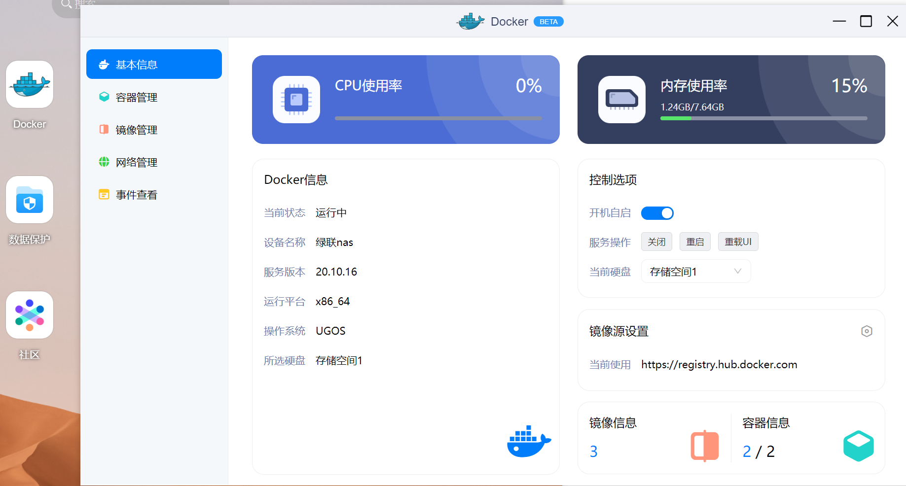Image resolution: width=906 pixels, height=486 pixels.
Task: Click the 重启 service button
Action: (x=695, y=242)
